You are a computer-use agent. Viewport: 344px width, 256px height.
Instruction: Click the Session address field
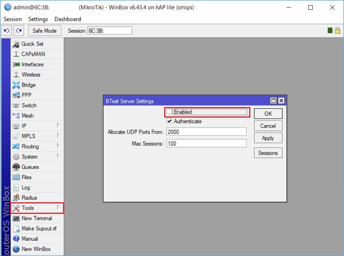(x=110, y=31)
